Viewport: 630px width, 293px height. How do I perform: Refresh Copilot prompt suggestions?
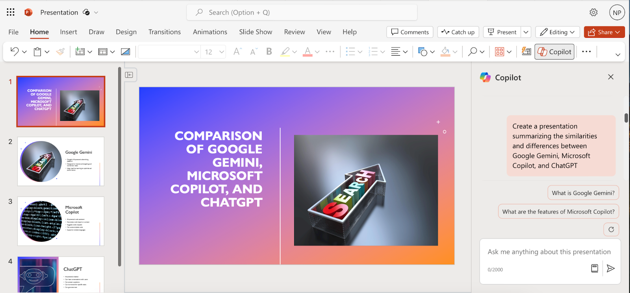tap(611, 230)
